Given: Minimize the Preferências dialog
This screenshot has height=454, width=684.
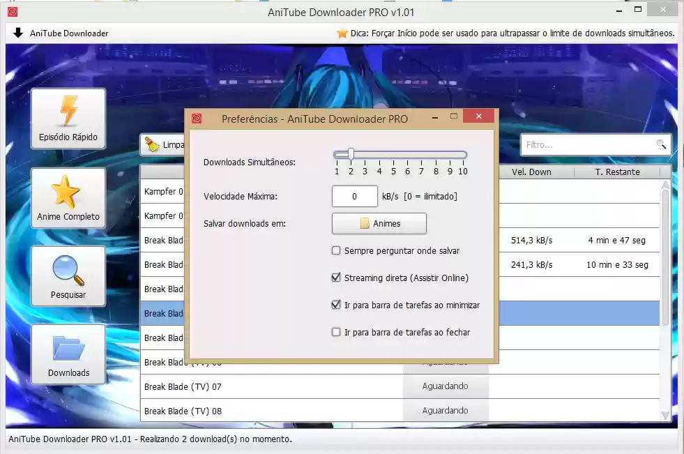Looking at the screenshot, I should 435,117.
